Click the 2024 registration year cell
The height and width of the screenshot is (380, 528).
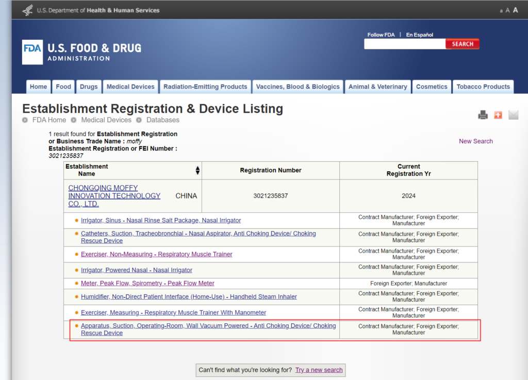[x=408, y=196]
